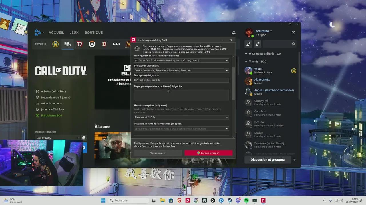Click the globe region icon beside game version
Screen dimensions: 366x205
coord(84,138)
